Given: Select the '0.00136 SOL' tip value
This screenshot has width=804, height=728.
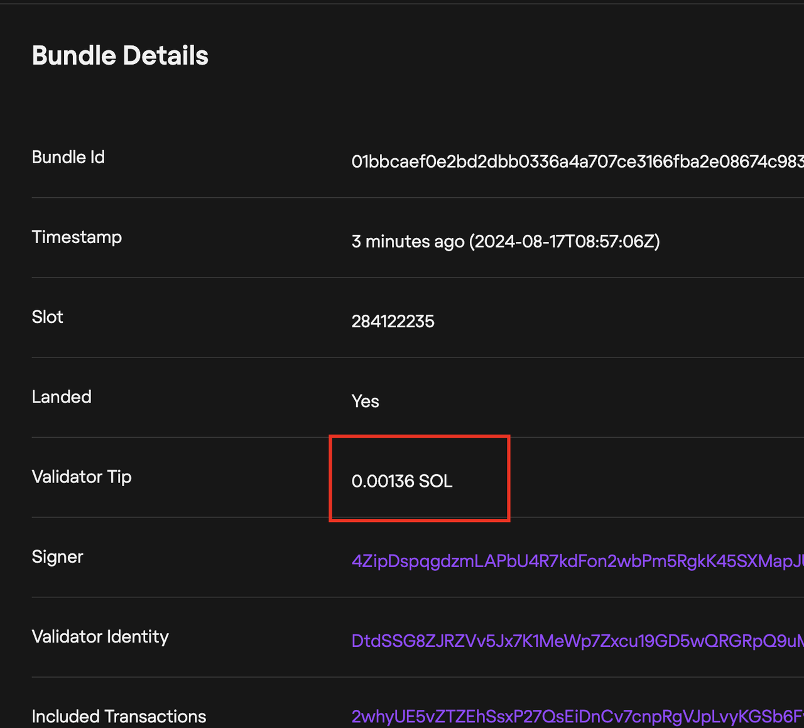Looking at the screenshot, I should (402, 481).
